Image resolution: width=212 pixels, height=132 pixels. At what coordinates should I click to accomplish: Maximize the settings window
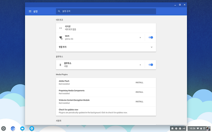click(x=180, y=5)
